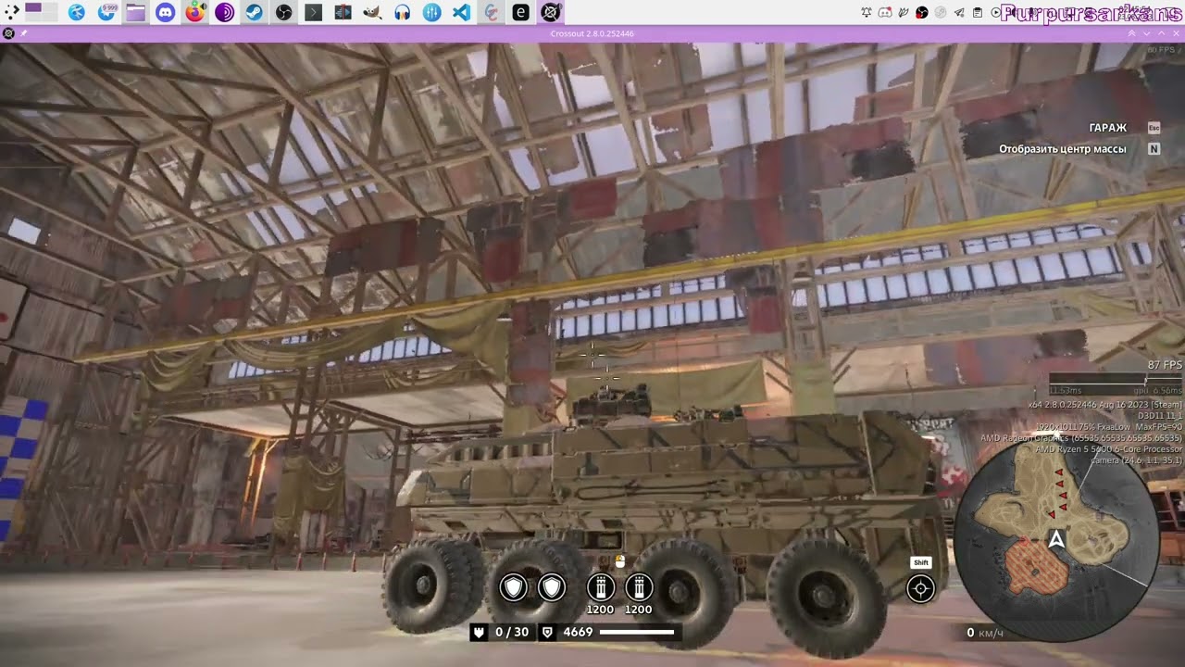Select the first 1200 ammo weapon icon
Viewport: 1185px width, 667px height.
[x=601, y=587]
